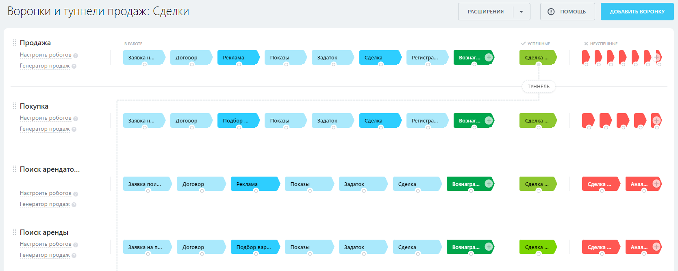Click the drag handle next to Поиск аренды funnel
678x271 pixels.
[15, 232]
